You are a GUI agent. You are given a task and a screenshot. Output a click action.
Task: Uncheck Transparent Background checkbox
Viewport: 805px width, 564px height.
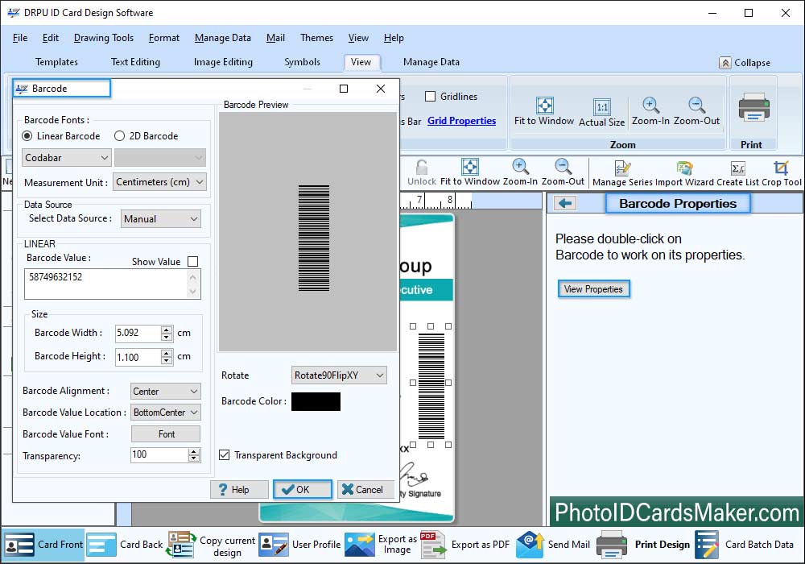tap(225, 455)
